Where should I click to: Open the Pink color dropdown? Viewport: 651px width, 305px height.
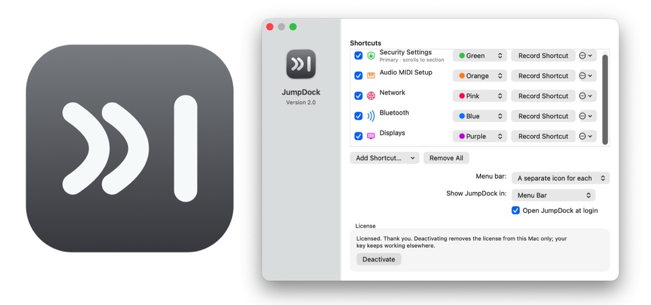pyautogui.click(x=480, y=96)
